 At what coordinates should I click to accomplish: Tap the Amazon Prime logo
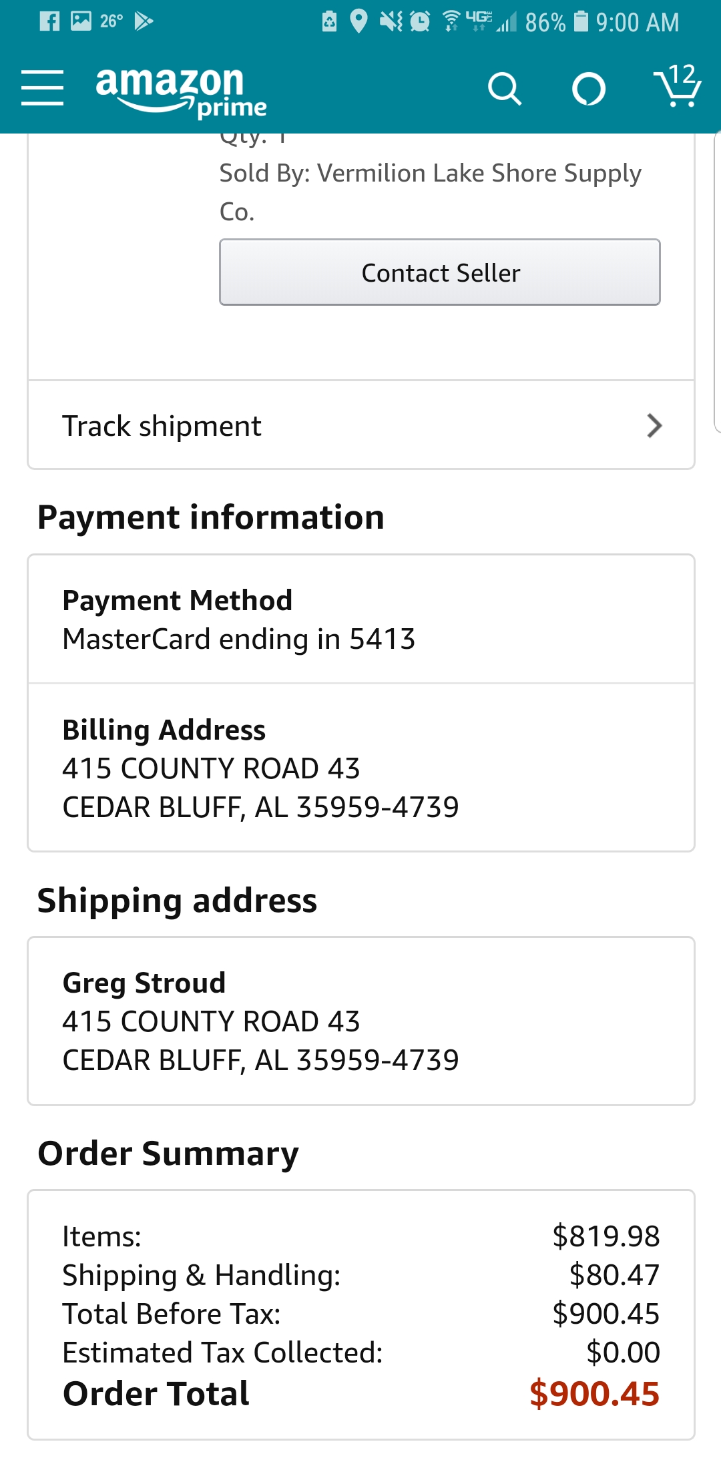click(x=181, y=92)
